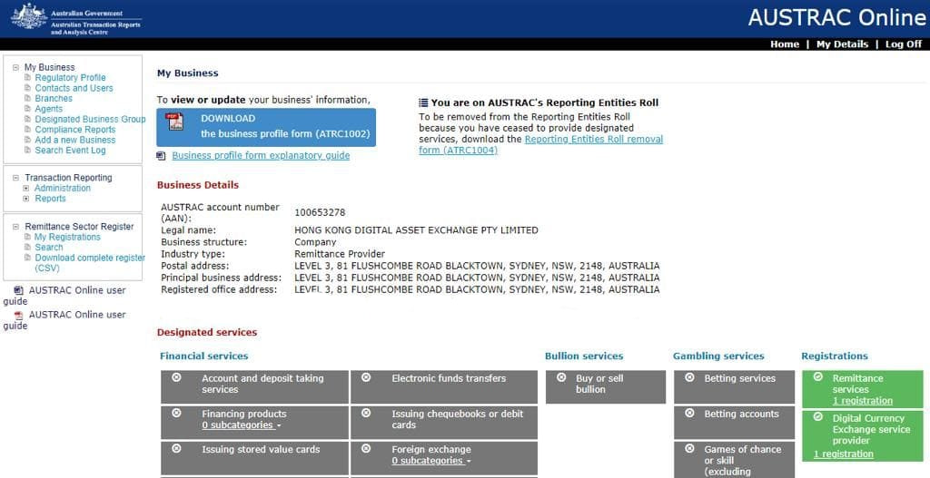Click the circle-x icon beside Buy or sell bullion
The image size is (930, 478).
pyautogui.click(x=560, y=378)
